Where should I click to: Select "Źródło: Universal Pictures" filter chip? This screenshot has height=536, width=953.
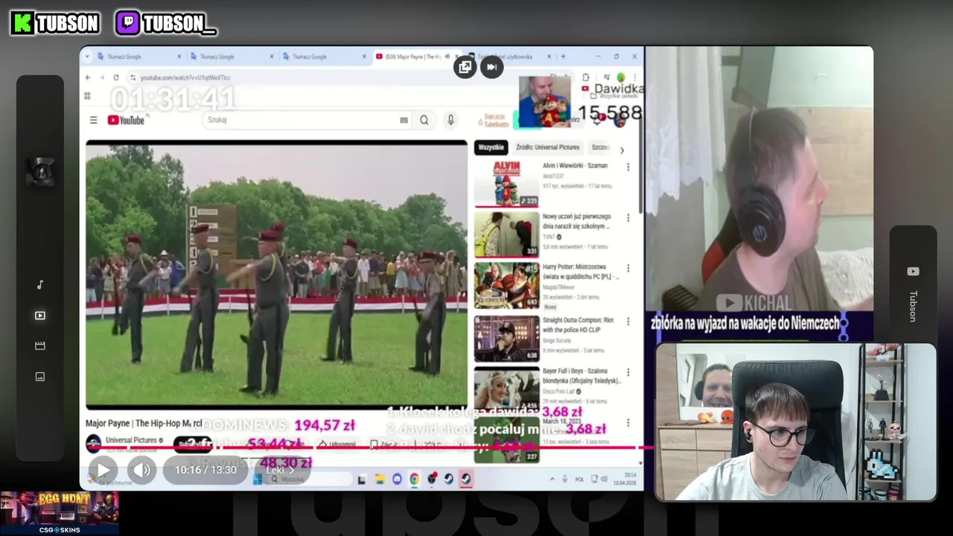547,147
